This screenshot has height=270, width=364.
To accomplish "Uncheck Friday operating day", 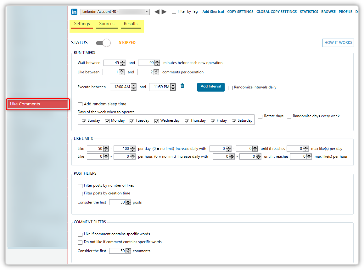I will [x=213, y=121].
